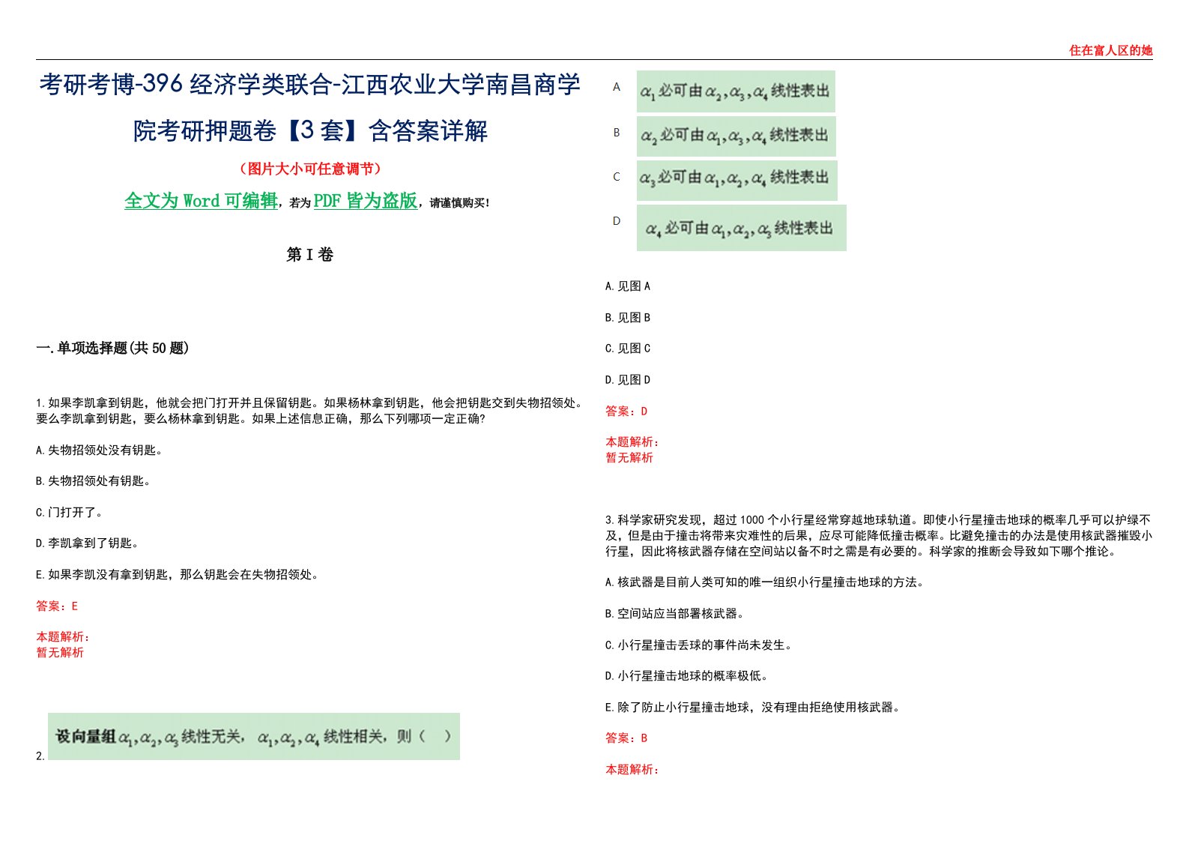Select option C.门打开了
The width and height of the screenshot is (1189, 841).
click(x=69, y=513)
